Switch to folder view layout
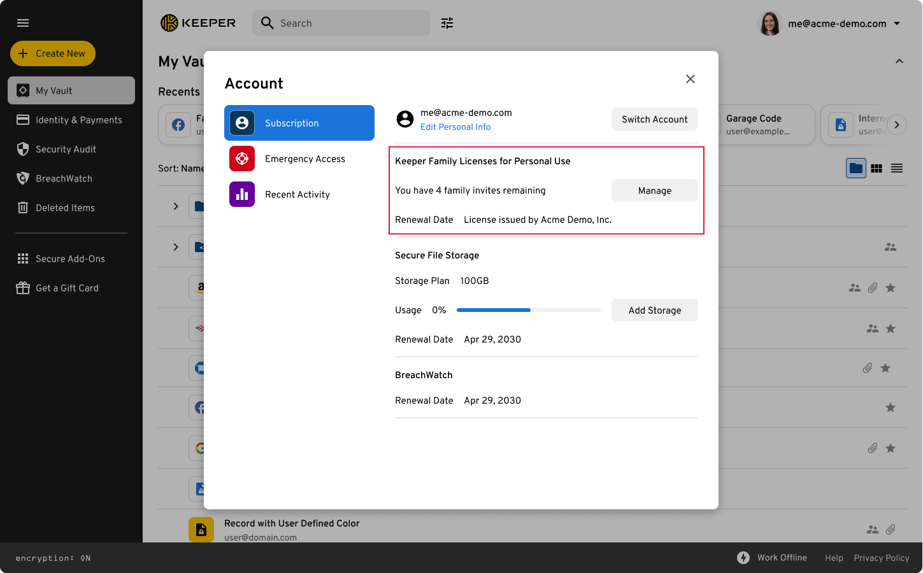 pyautogui.click(x=855, y=168)
